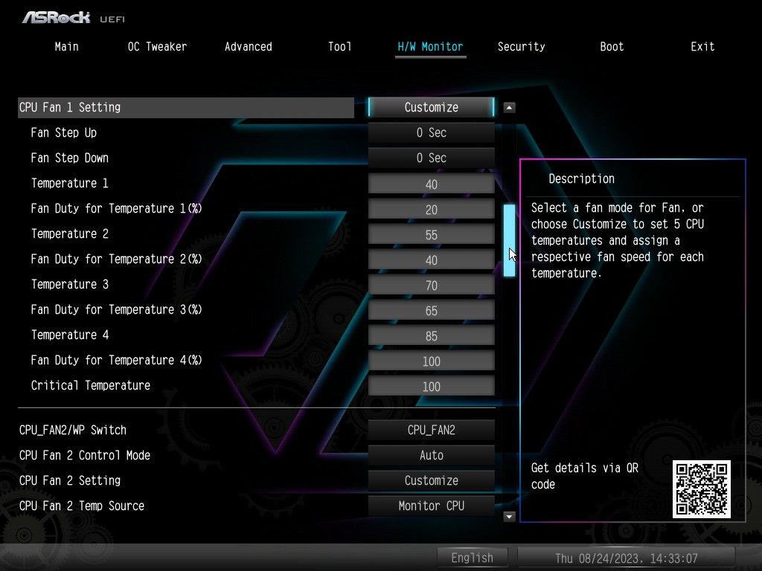The width and height of the screenshot is (762, 571).
Task: Select Fan Duty for Temperature 2(%) label
Action: [x=116, y=259]
